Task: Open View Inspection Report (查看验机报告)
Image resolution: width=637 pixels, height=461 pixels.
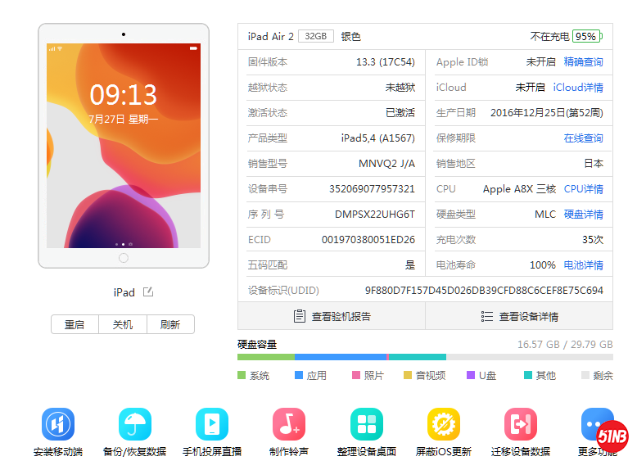Action: pos(332,316)
